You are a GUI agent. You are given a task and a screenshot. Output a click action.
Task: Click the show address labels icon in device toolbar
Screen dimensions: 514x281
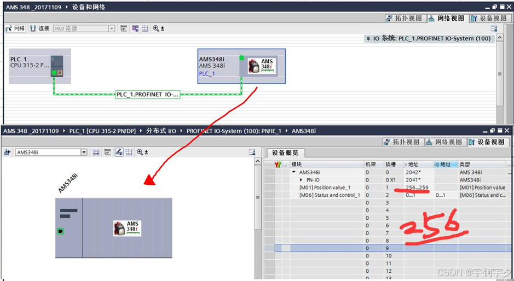click(x=107, y=153)
